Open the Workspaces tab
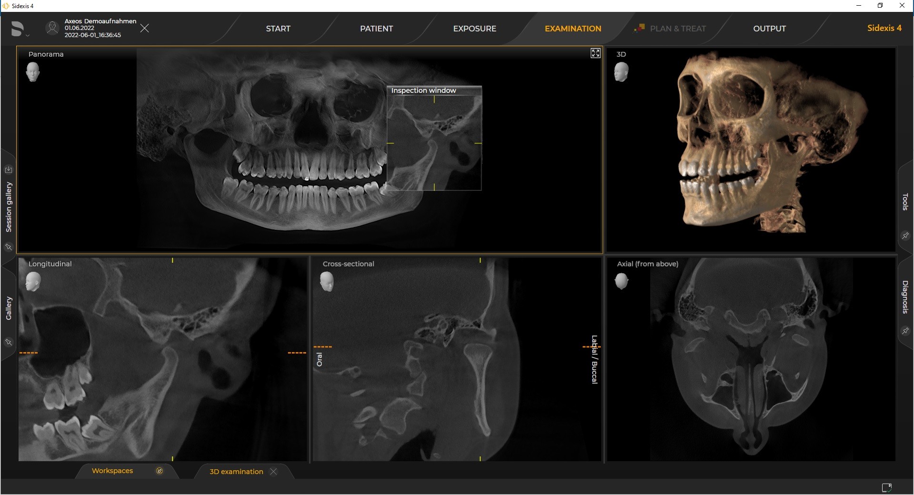Viewport: 914px width, 495px height. (x=112, y=471)
